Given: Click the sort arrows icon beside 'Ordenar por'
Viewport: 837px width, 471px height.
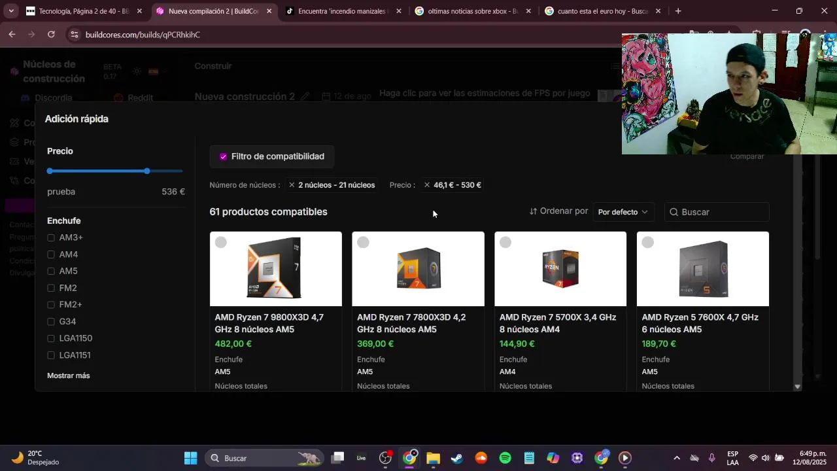Looking at the screenshot, I should pyautogui.click(x=533, y=211).
